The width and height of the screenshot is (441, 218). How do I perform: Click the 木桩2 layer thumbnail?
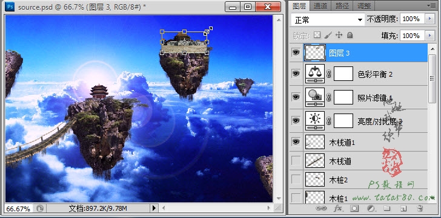click(315, 179)
